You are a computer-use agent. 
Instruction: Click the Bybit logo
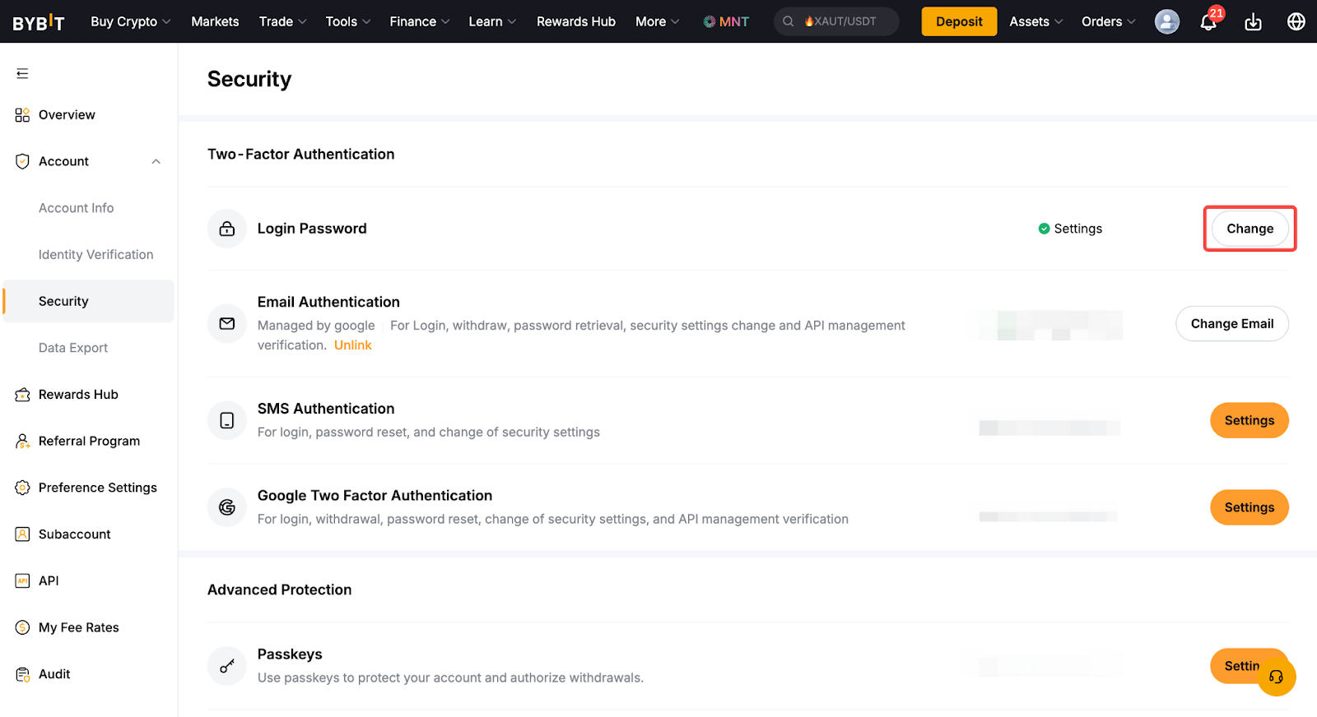point(38,22)
